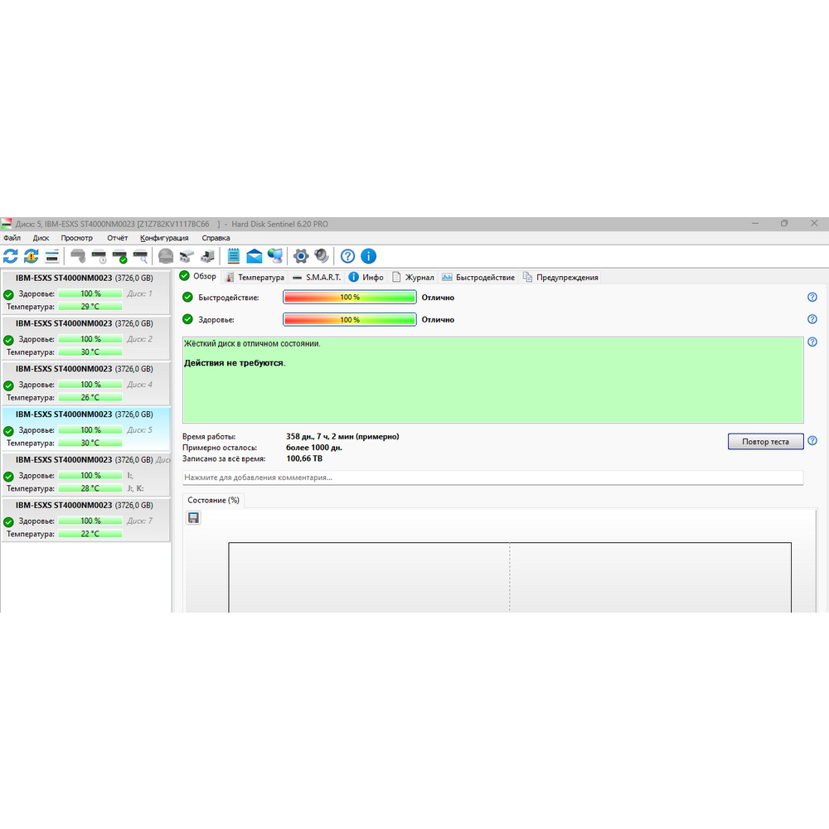Screen dimensions: 829x829
Task: Open the report notepad toolbar icon
Action: 233,256
